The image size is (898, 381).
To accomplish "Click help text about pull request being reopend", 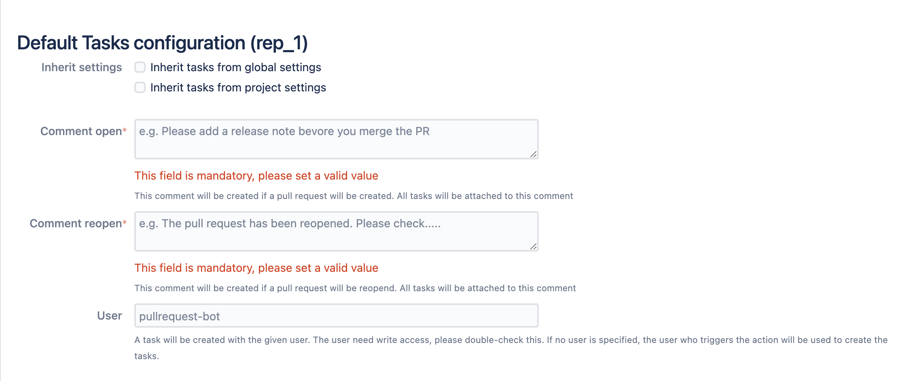I will point(355,288).
